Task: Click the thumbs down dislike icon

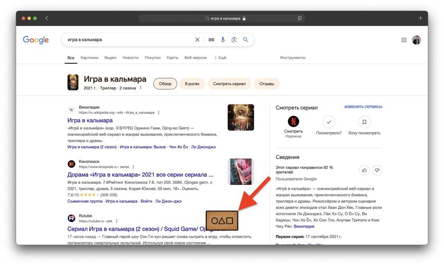Action: coord(377,170)
